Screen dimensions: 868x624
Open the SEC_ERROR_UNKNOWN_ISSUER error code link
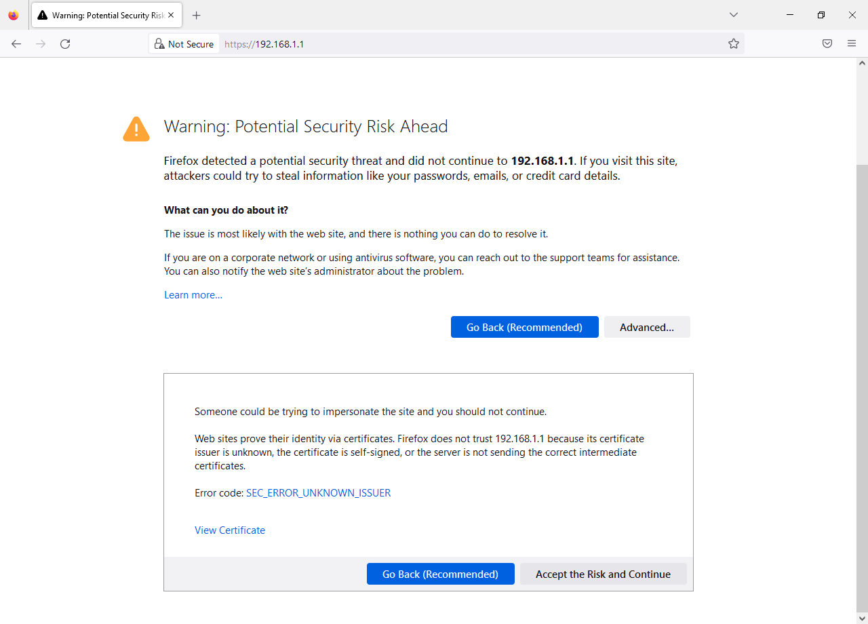[318, 493]
